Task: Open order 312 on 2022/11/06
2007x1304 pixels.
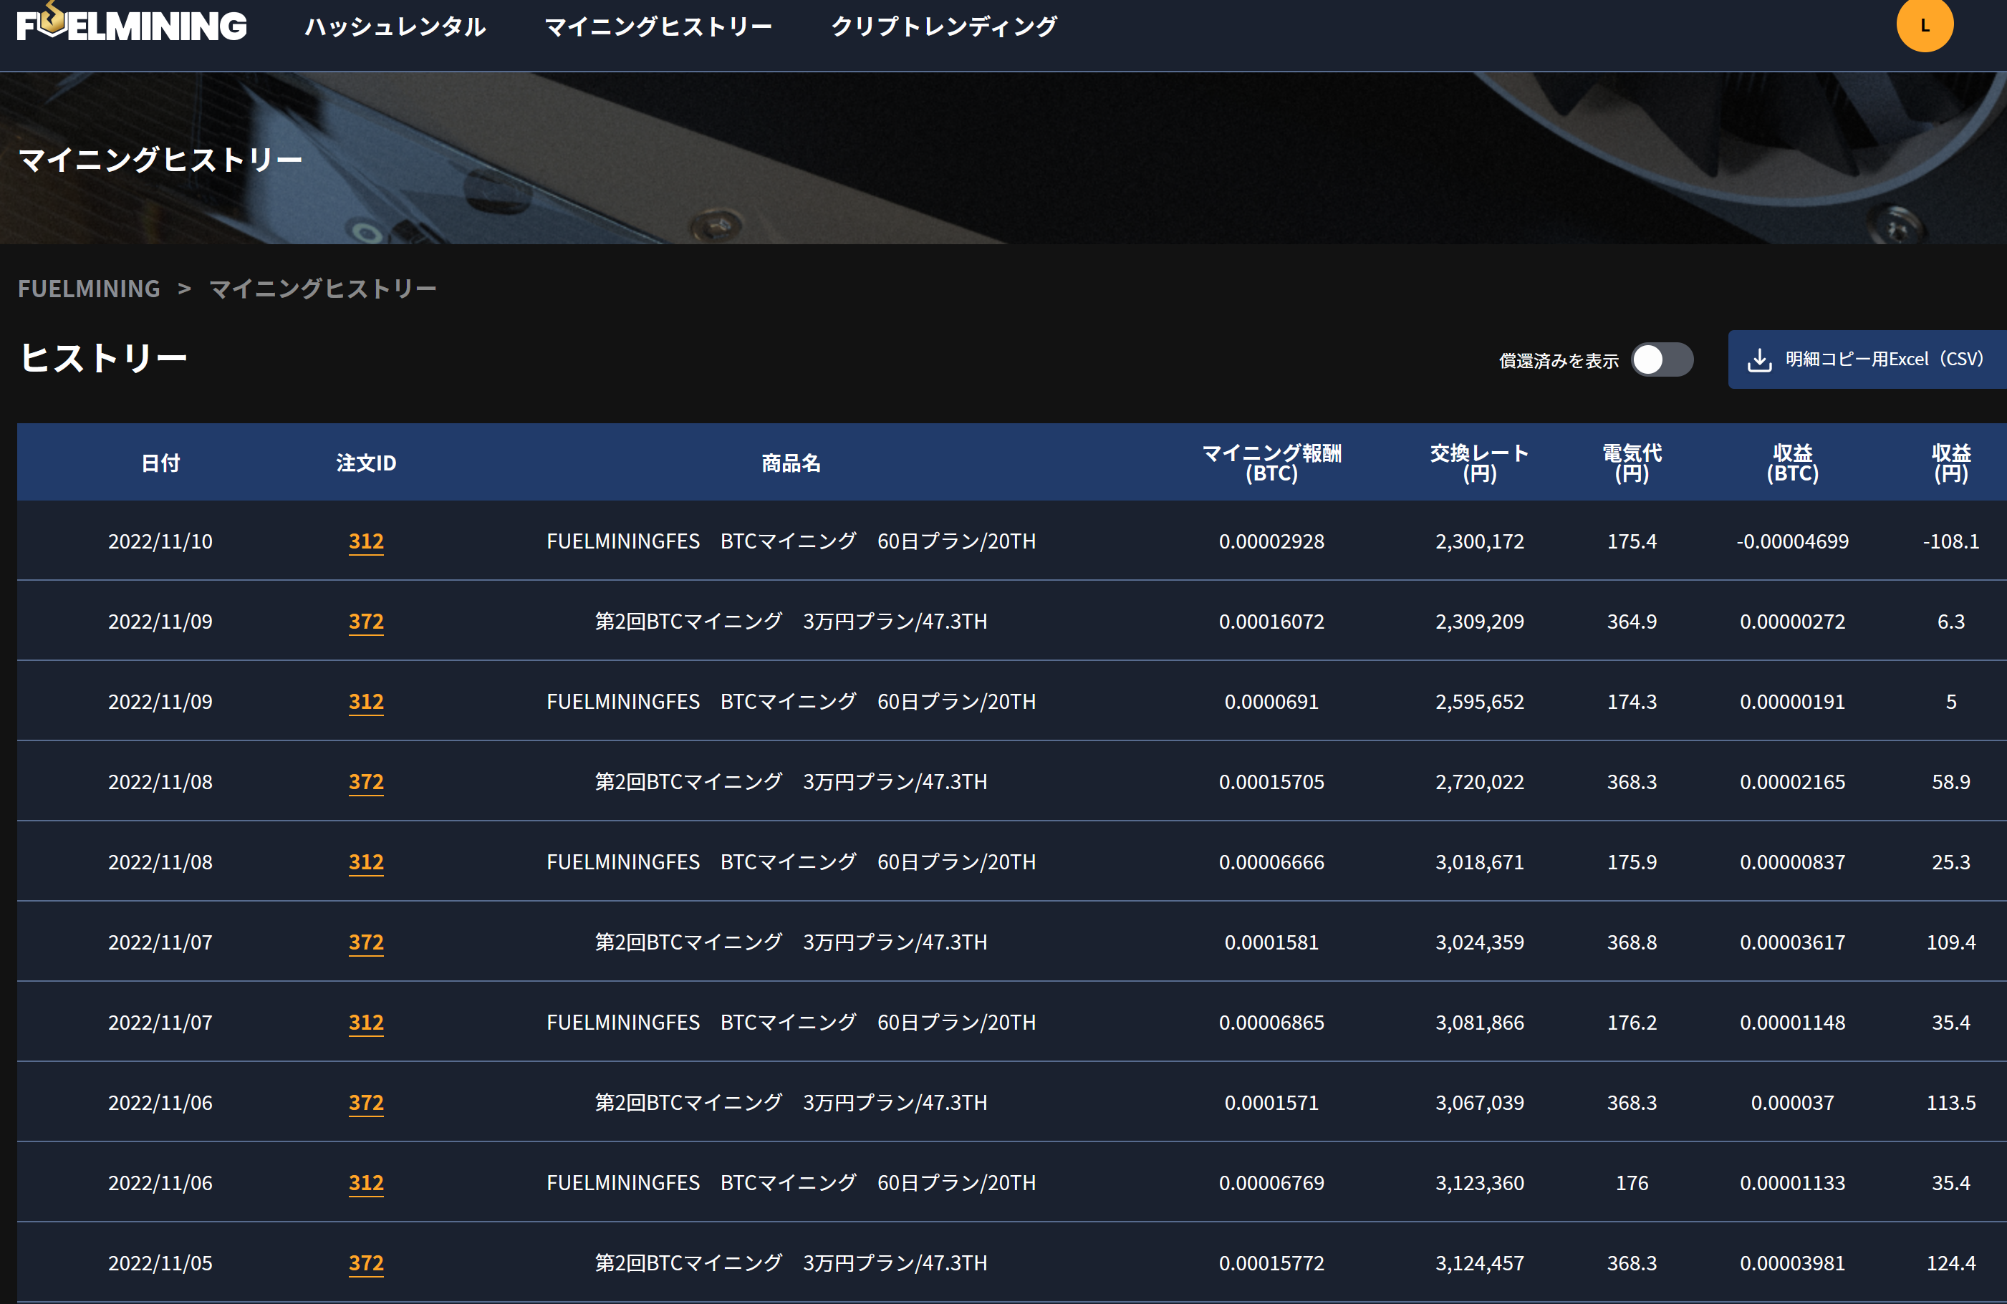Action: (x=366, y=1182)
